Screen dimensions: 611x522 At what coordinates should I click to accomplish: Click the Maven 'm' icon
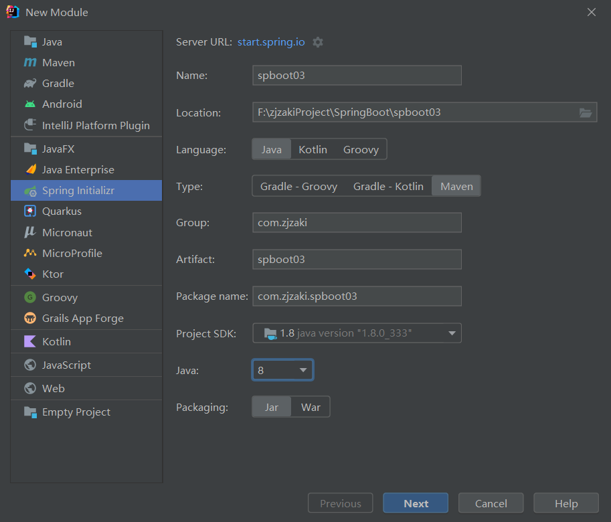(x=30, y=62)
